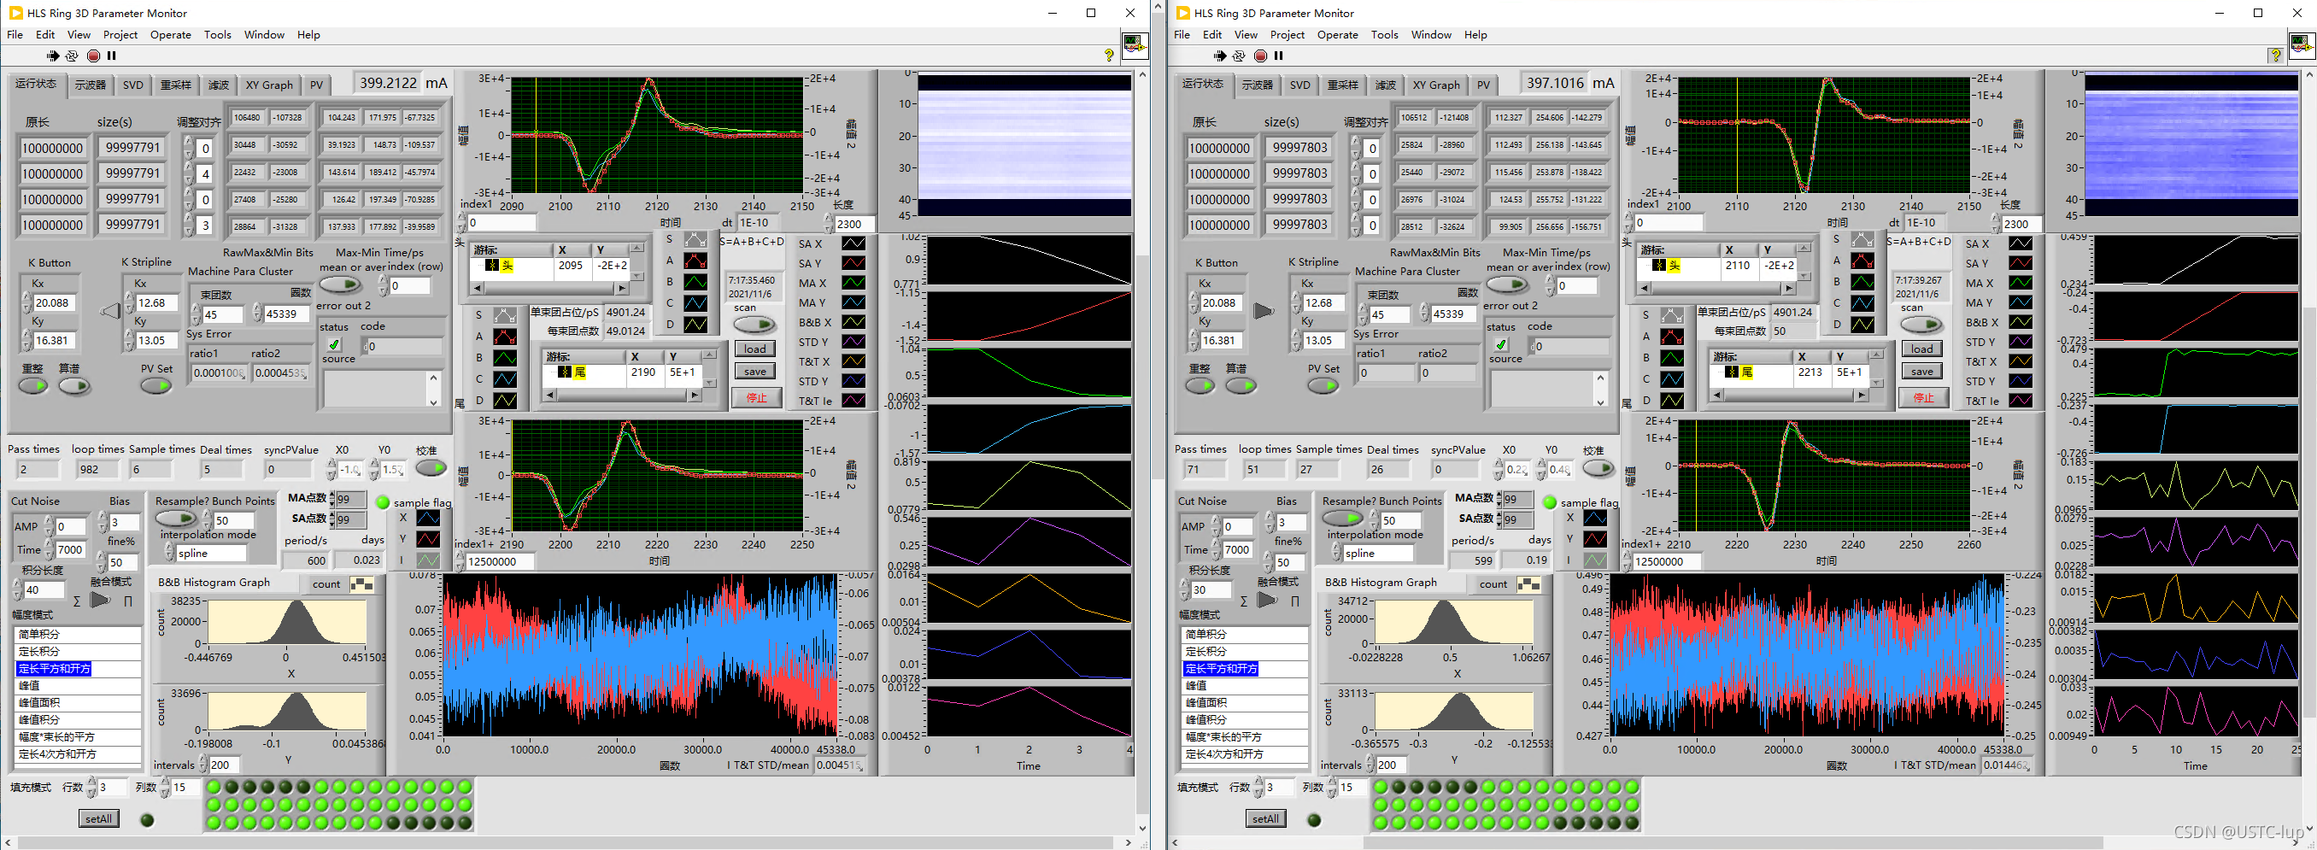Click the red Y plot legend icon under sample flag, left
Screen dimensions: 2317x850
click(428, 539)
